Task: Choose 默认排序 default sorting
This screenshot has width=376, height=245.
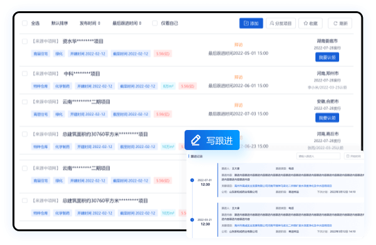Action: 59,23
